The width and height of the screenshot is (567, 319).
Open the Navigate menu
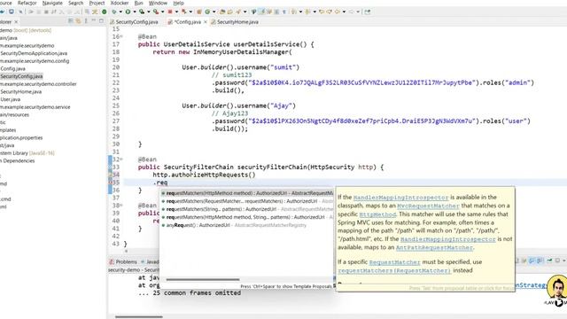(x=52, y=3)
